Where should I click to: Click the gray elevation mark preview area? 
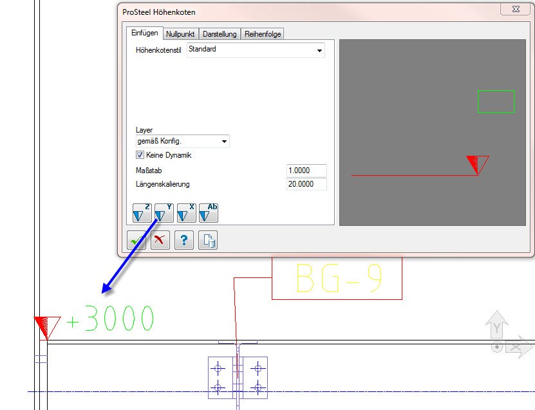tap(432, 133)
